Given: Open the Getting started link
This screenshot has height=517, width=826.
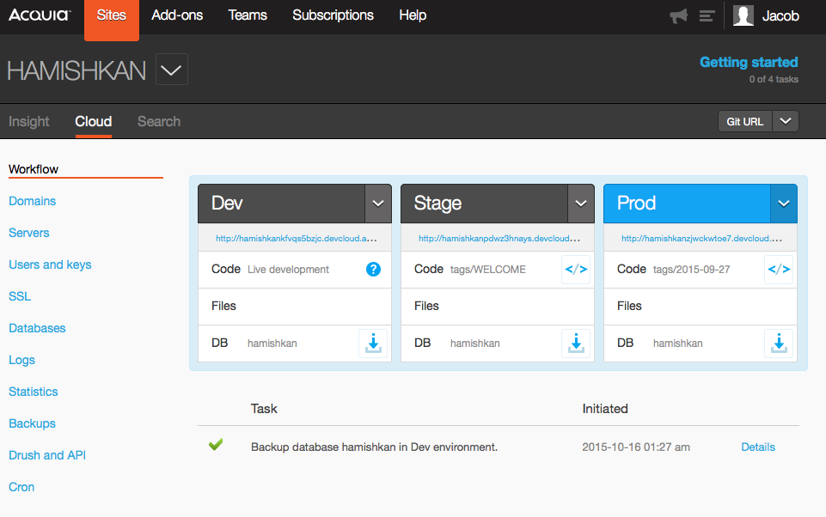Looking at the screenshot, I should click(749, 62).
